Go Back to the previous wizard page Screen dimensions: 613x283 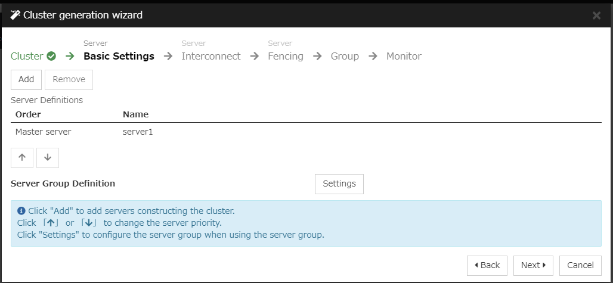coord(487,266)
